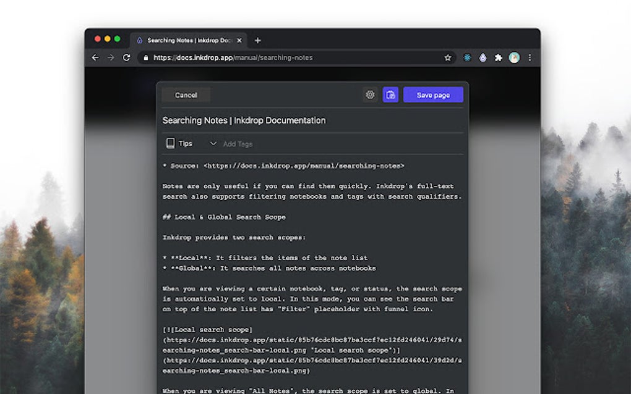Open the clipper settings gear
The height and width of the screenshot is (394, 631).
coord(370,94)
